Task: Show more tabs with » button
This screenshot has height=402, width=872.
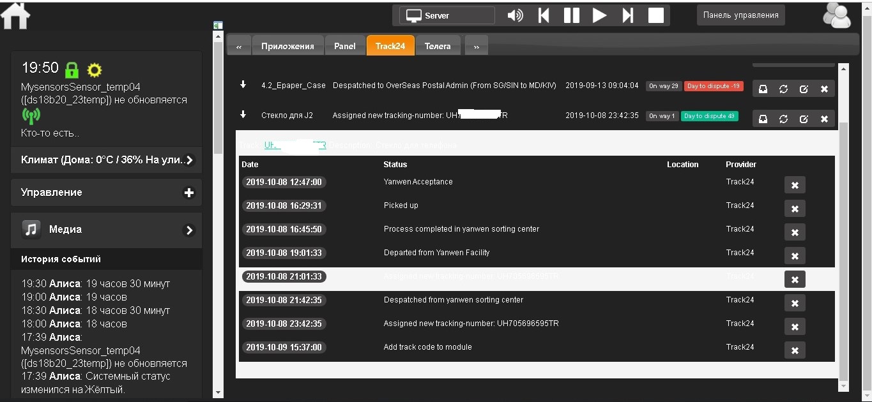Action: 477,46
